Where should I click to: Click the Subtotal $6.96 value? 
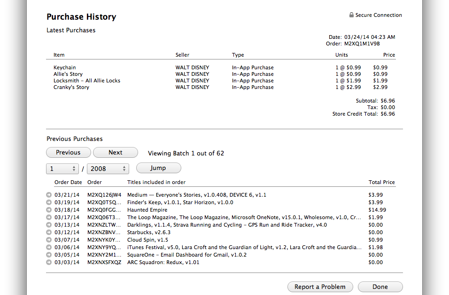pos(388,101)
